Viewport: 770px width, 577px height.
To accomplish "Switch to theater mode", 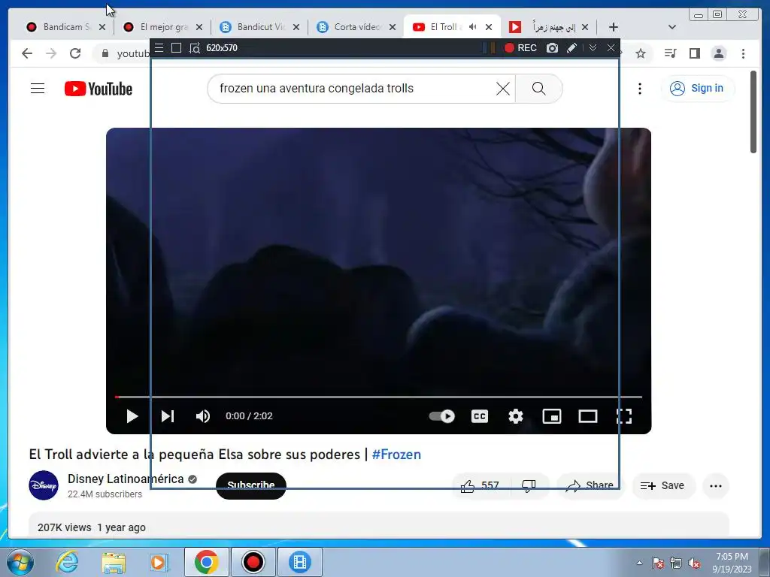I will coord(588,416).
